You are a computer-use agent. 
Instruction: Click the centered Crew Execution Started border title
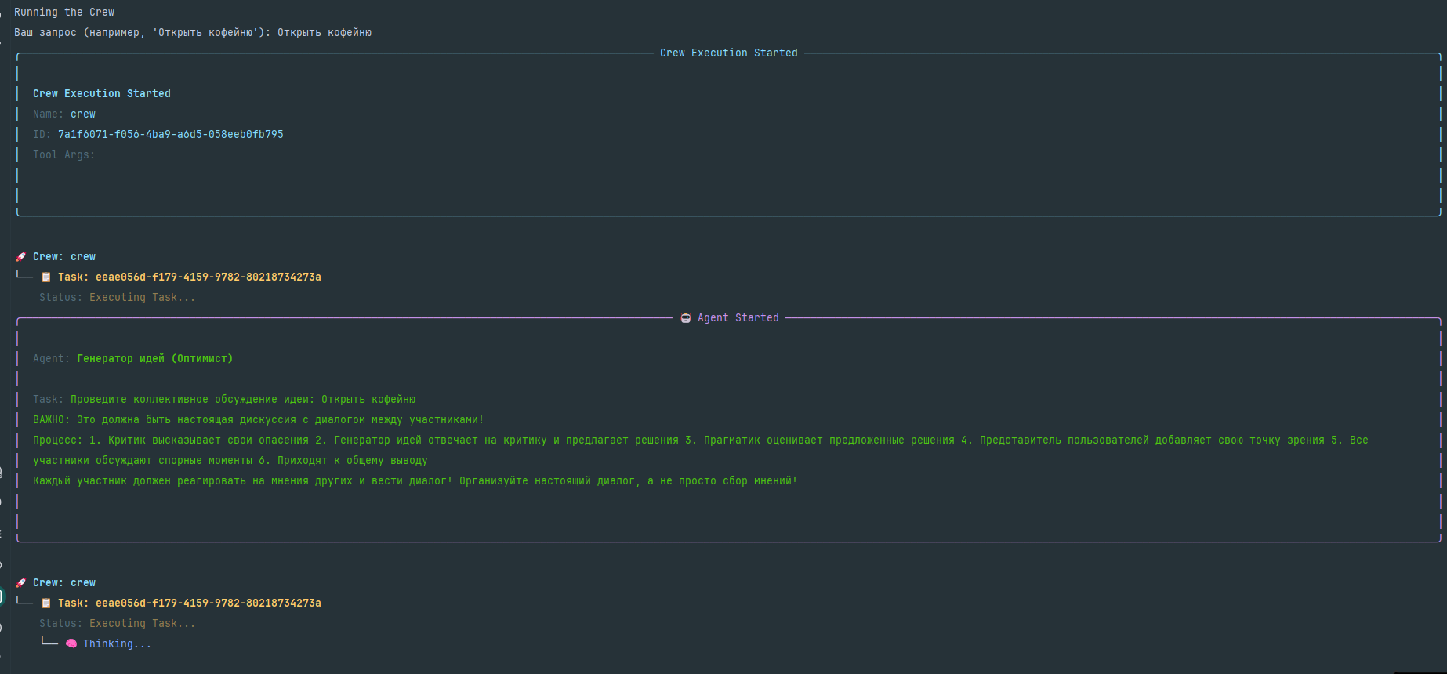pos(728,53)
